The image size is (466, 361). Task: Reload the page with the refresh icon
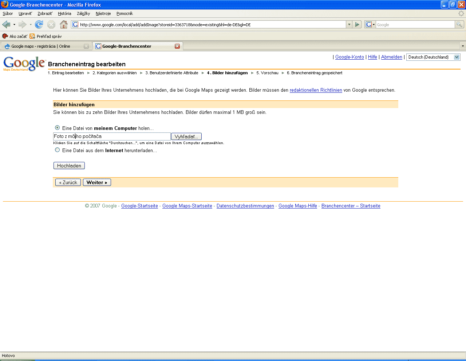point(39,24)
